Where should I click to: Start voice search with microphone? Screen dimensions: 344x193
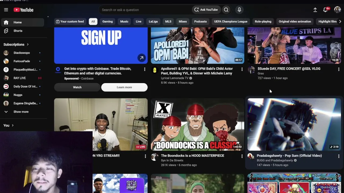(239, 10)
